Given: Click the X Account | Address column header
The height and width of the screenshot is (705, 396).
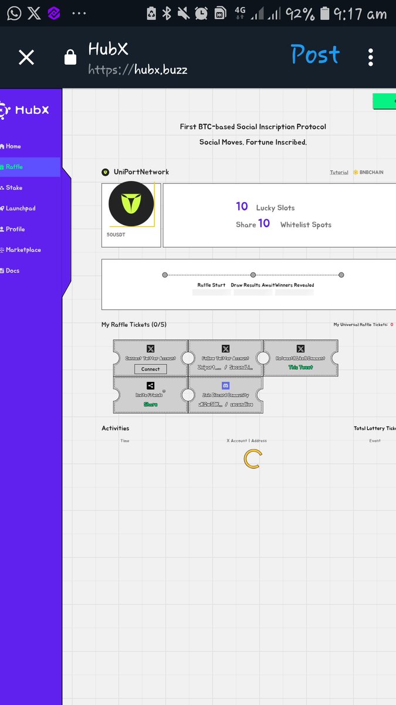Looking at the screenshot, I should (247, 441).
